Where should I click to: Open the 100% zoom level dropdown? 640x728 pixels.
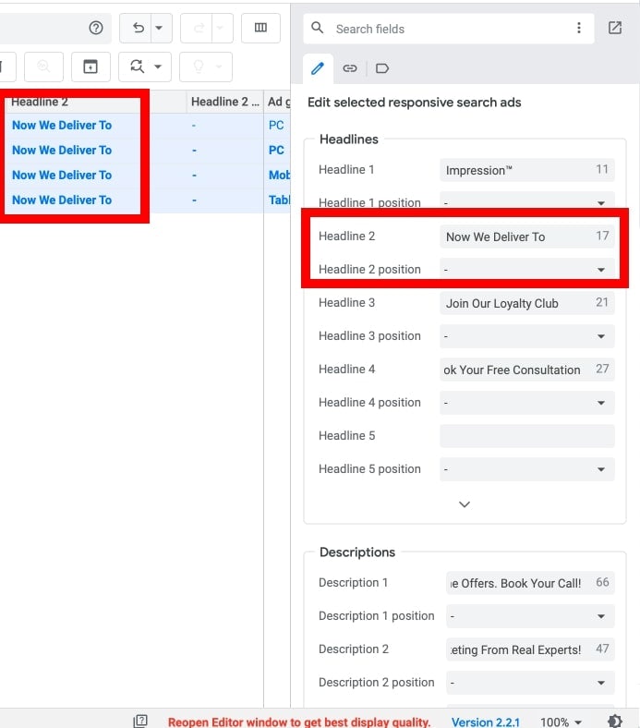(561, 722)
